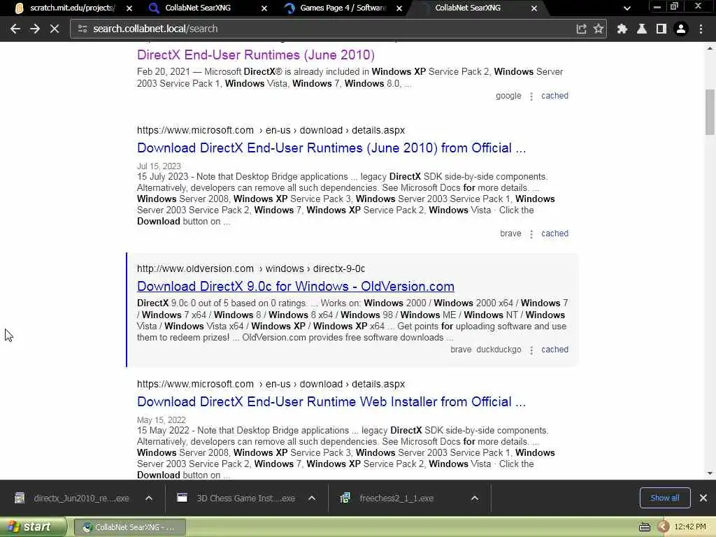The image size is (716, 537).
Task: Open cached link for first brave result
Action: 554,234
